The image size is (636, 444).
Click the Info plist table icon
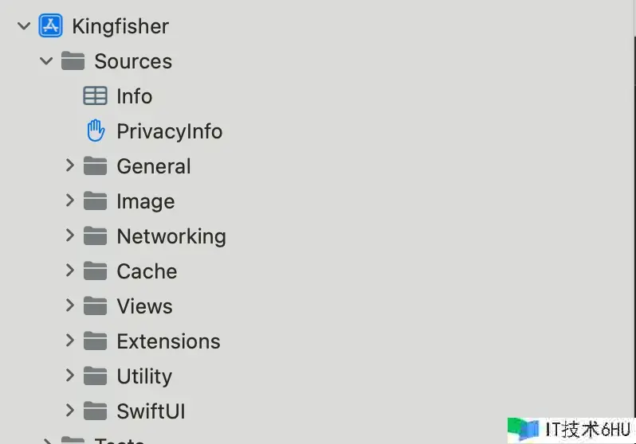[x=95, y=96]
